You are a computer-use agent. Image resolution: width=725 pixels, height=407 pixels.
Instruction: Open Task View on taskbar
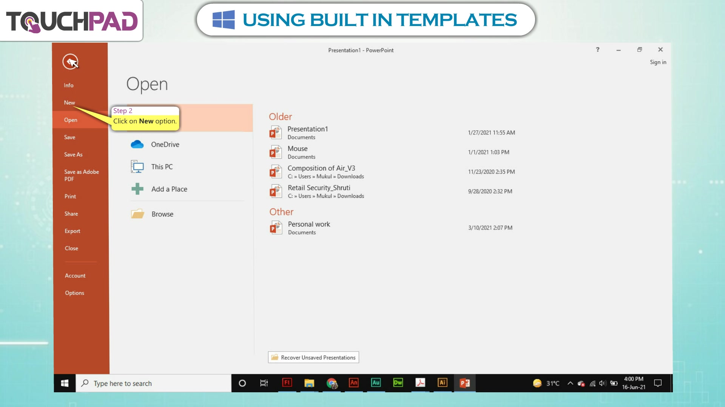click(x=264, y=383)
